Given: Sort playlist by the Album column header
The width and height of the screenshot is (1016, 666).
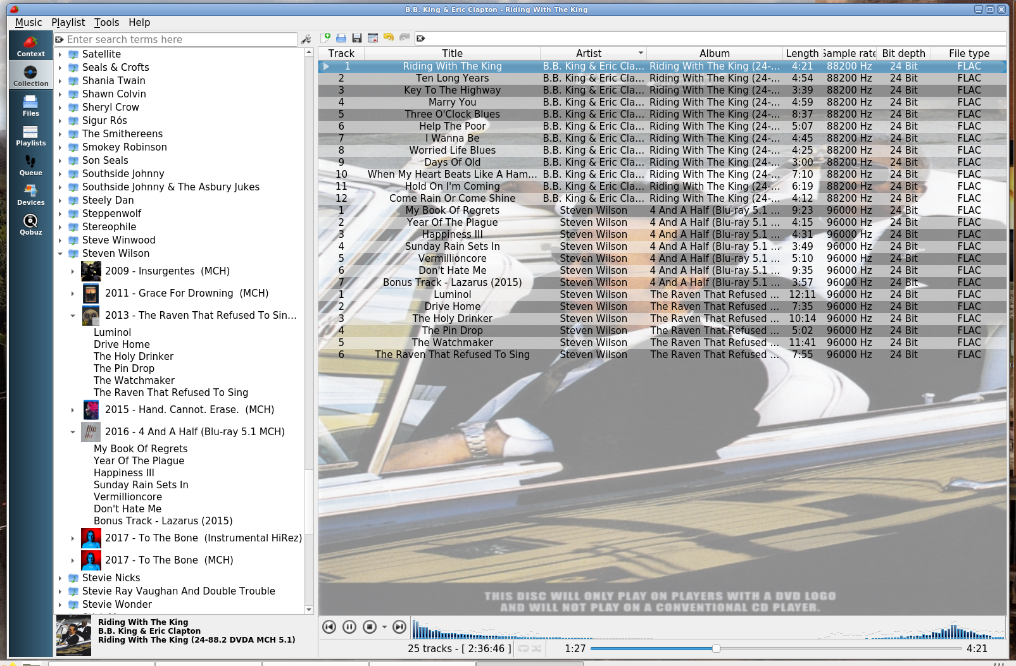Looking at the screenshot, I should tap(714, 53).
